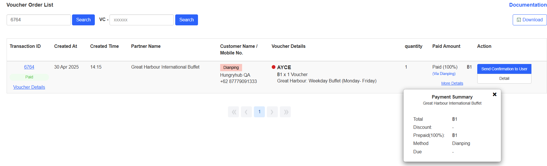Click the Download button
The height and width of the screenshot is (166, 547).
[529, 20]
